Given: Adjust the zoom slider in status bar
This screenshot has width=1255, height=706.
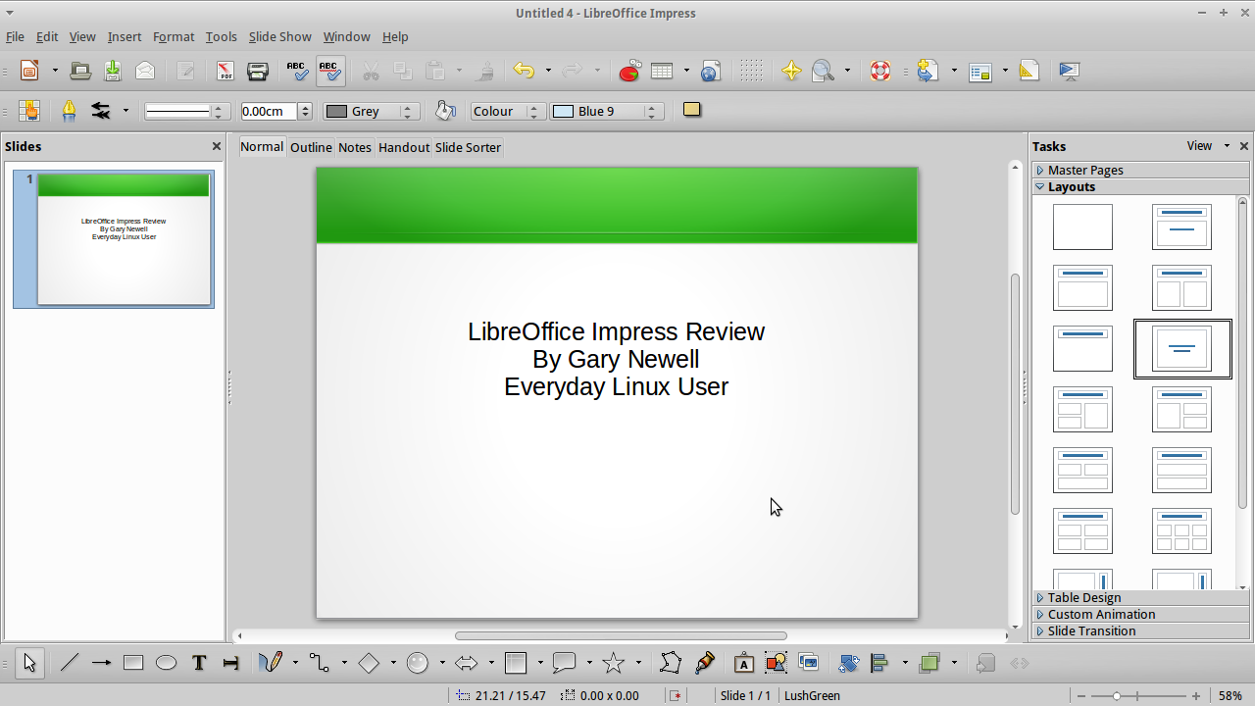Looking at the screenshot, I should [1117, 695].
